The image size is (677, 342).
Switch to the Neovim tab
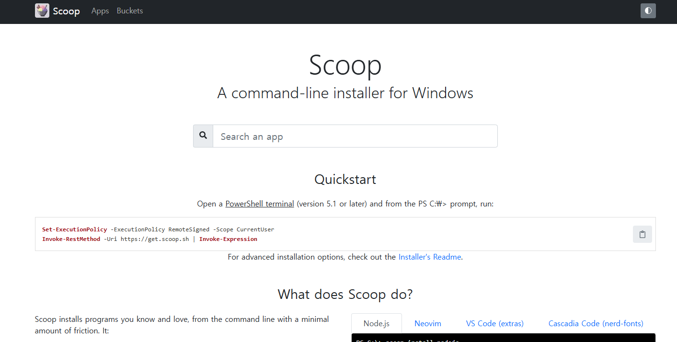coord(428,323)
